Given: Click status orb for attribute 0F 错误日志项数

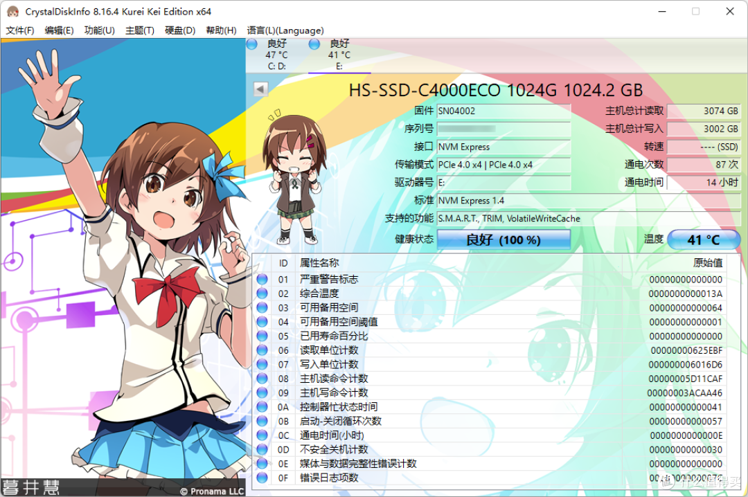Looking at the screenshot, I should click(262, 478).
